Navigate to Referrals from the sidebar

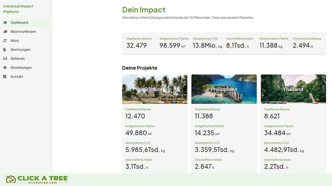[17, 59]
